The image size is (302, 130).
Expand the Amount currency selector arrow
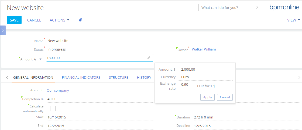40,59
